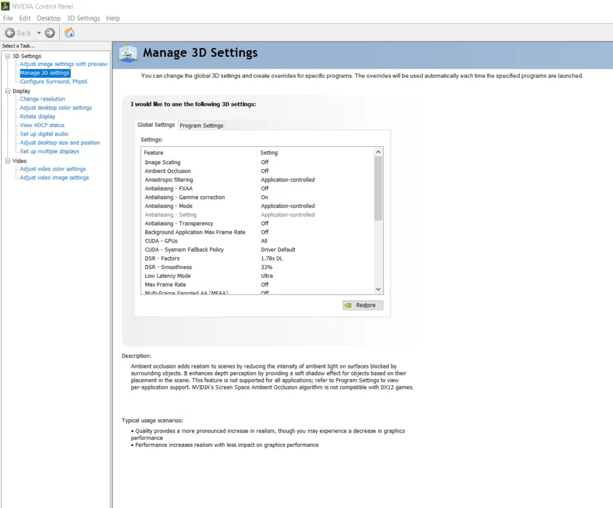Switch to the Program Settings tab
The width and height of the screenshot is (613, 508).
click(201, 125)
